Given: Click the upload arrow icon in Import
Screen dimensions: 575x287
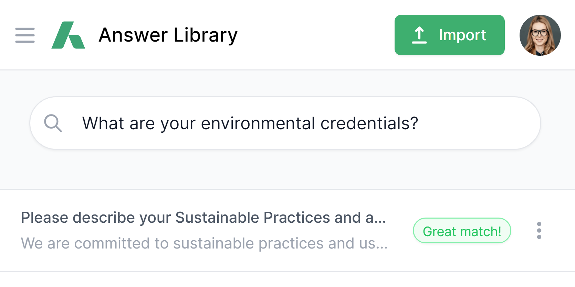Looking at the screenshot, I should (x=419, y=35).
